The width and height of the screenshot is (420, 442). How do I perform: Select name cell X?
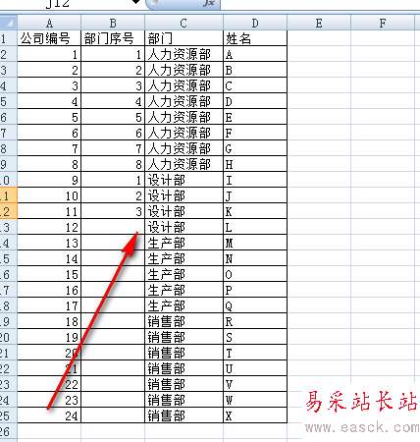click(x=255, y=415)
